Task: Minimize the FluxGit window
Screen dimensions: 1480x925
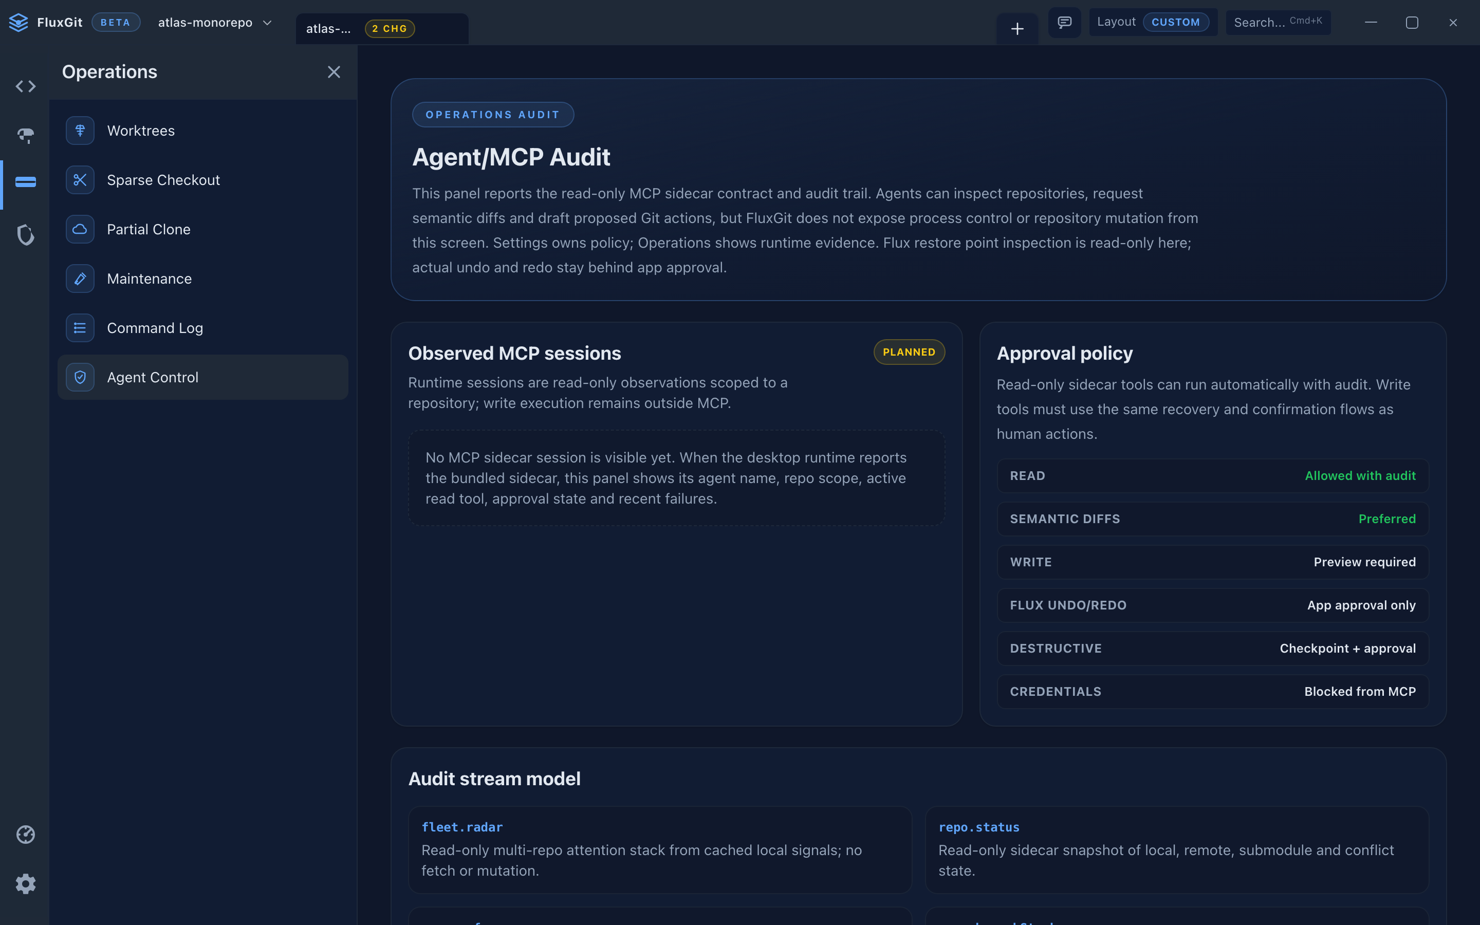Action: pos(1371,23)
